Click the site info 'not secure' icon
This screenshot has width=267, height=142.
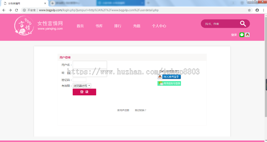point(24,10)
